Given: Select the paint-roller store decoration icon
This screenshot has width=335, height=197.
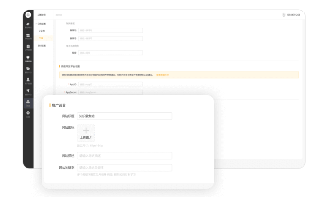Looking at the screenshot, I should click(x=28, y=58).
